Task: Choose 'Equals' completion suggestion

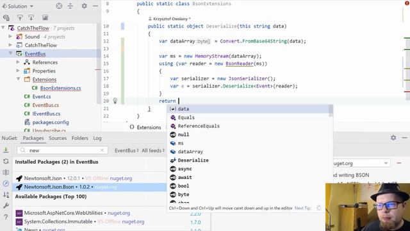Action: pos(249,117)
